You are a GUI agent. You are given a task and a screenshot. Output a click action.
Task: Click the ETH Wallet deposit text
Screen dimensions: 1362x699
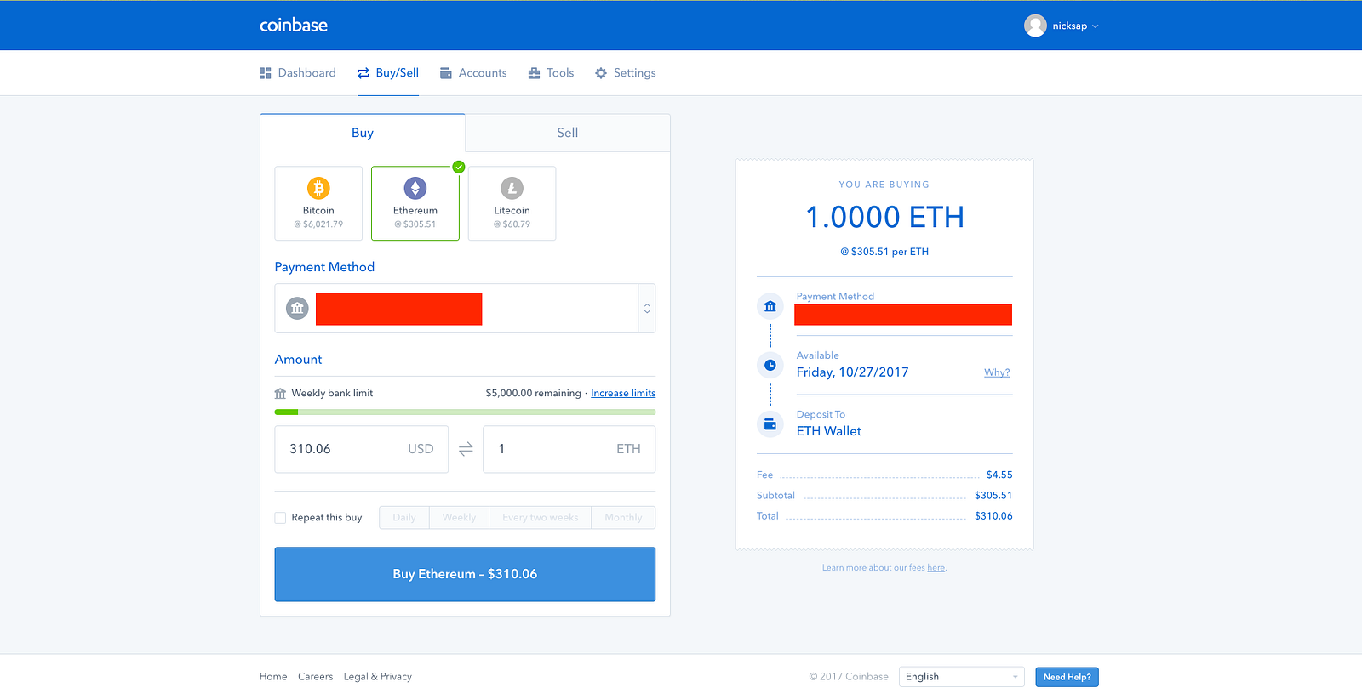[x=829, y=431]
